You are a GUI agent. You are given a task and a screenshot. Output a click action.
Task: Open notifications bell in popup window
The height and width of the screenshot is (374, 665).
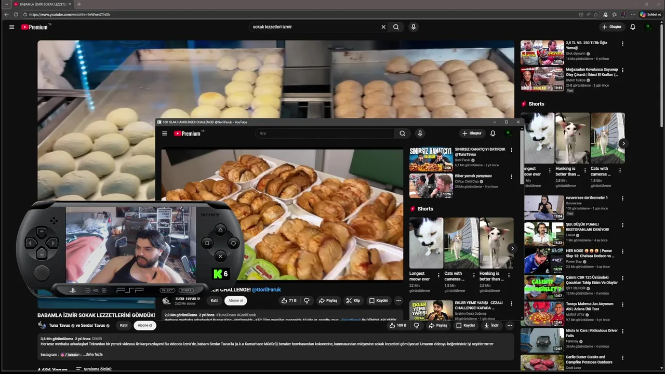point(493,133)
